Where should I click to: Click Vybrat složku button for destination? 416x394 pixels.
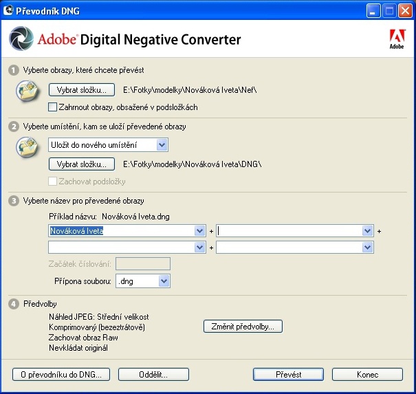click(82, 164)
